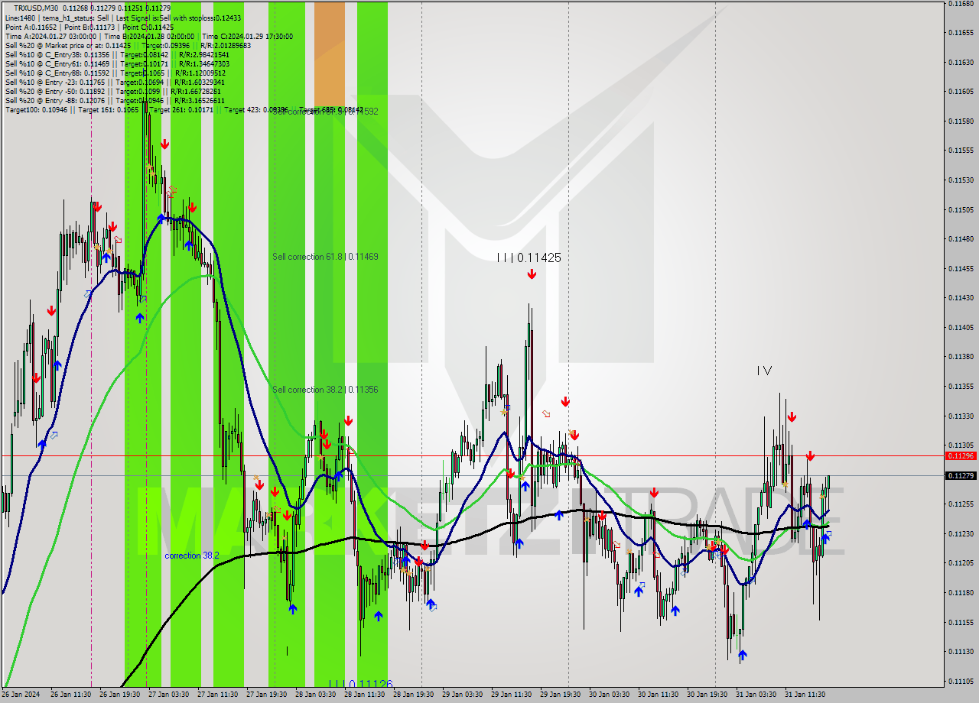Viewport: 979px width, 703px height.
Task: Click the 0.11380 price axis label
Action: 961,357
